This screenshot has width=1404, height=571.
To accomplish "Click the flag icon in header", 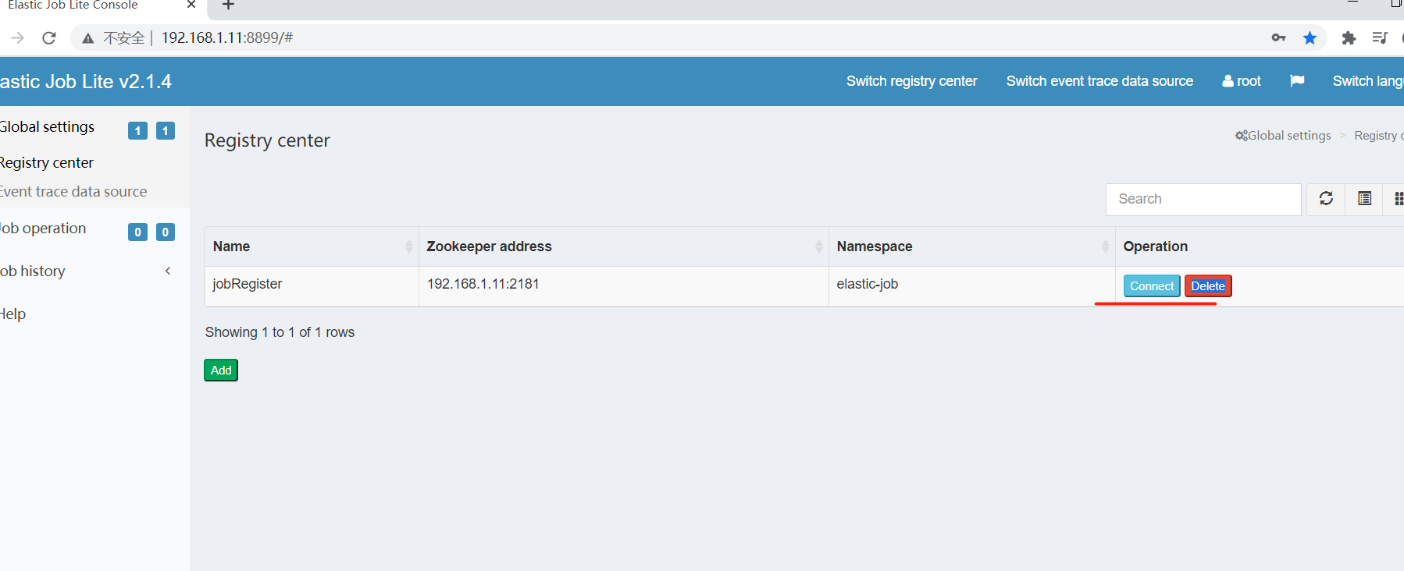I will [x=1297, y=81].
